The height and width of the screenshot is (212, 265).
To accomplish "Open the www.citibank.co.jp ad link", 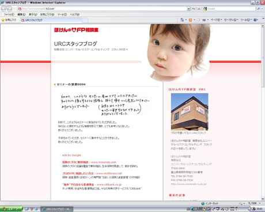I will click(x=109, y=184).
